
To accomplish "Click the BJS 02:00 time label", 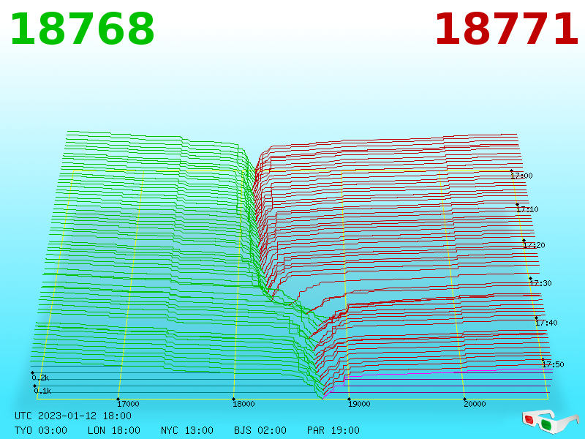I will [260, 430].
